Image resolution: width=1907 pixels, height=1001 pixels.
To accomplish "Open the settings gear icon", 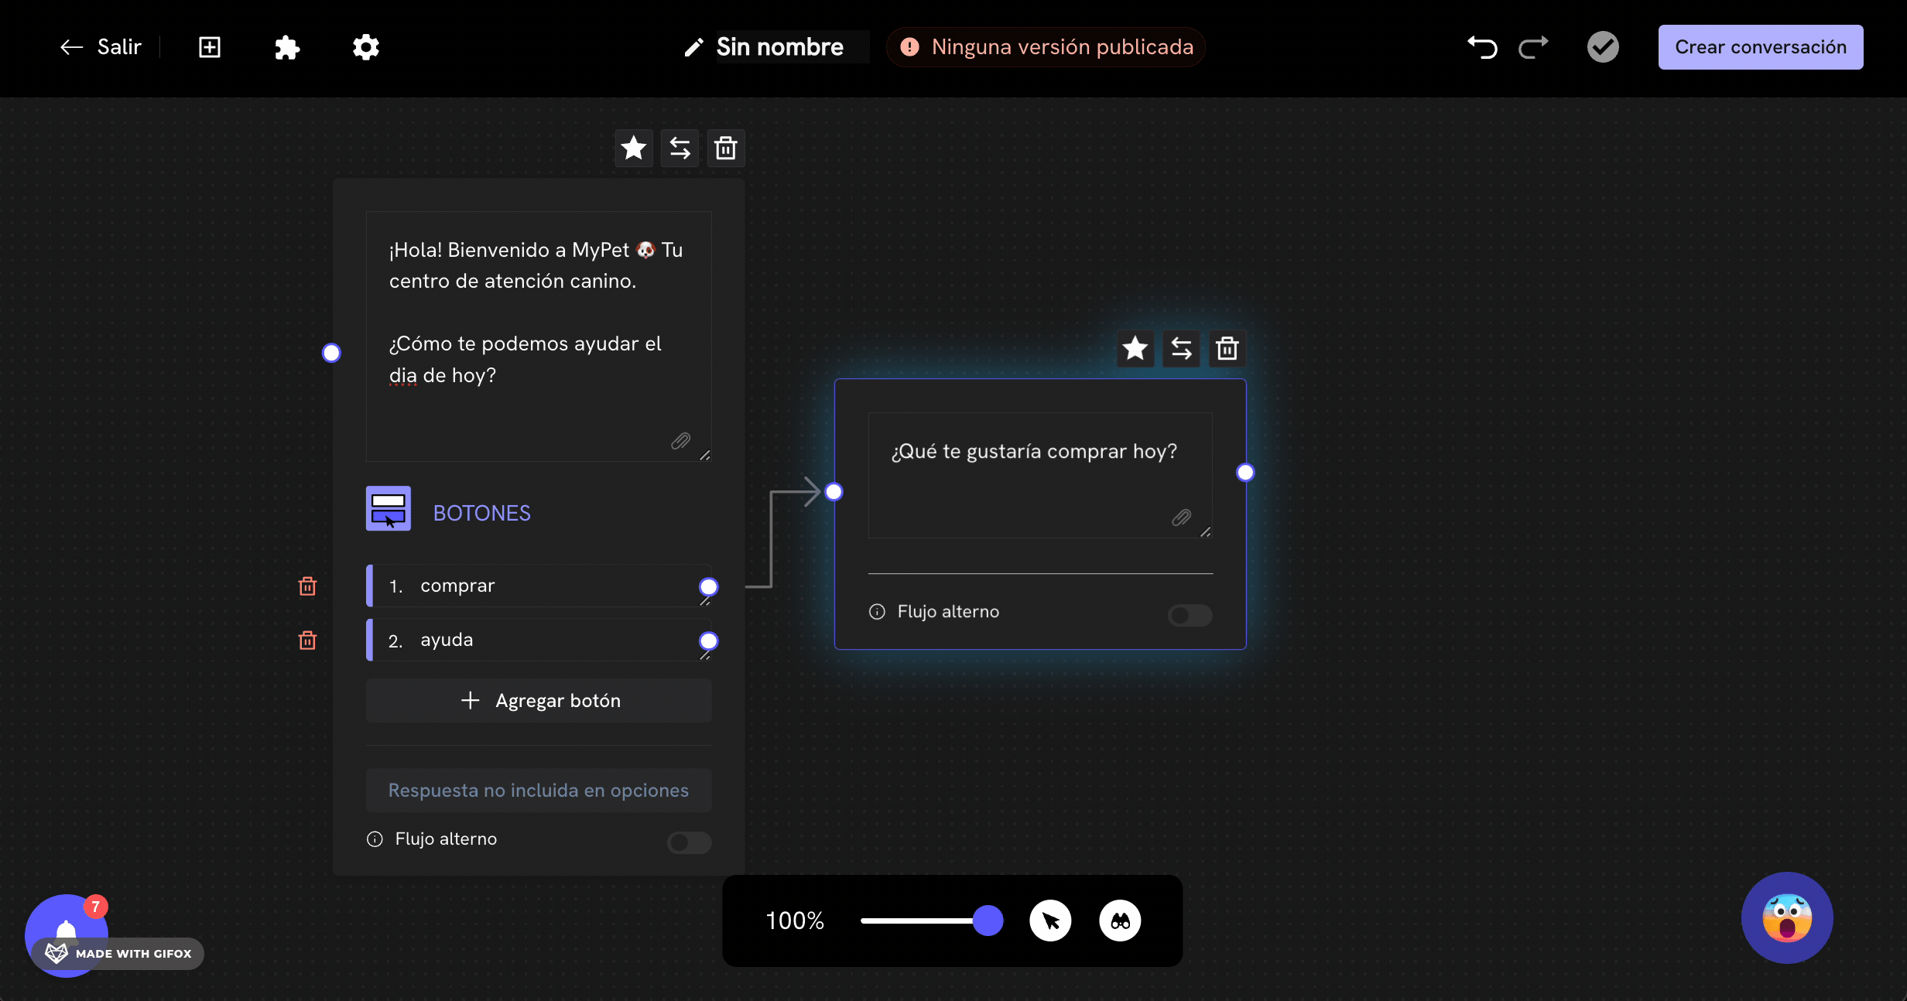I will [x=366, y=48].
